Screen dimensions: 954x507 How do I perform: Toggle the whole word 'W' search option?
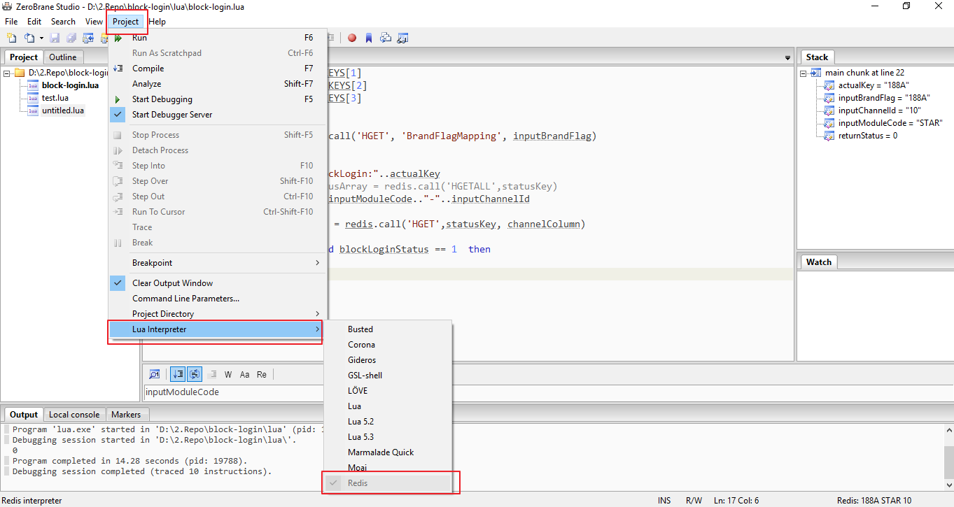(228, 375)
